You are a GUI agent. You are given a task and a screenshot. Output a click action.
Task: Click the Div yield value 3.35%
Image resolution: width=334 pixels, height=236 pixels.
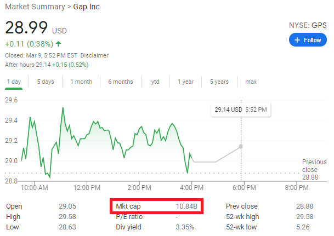185,227
